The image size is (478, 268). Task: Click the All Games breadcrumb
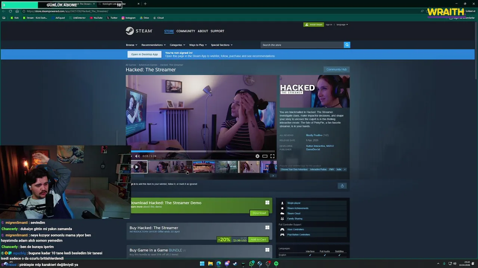[x=131, y=65]
